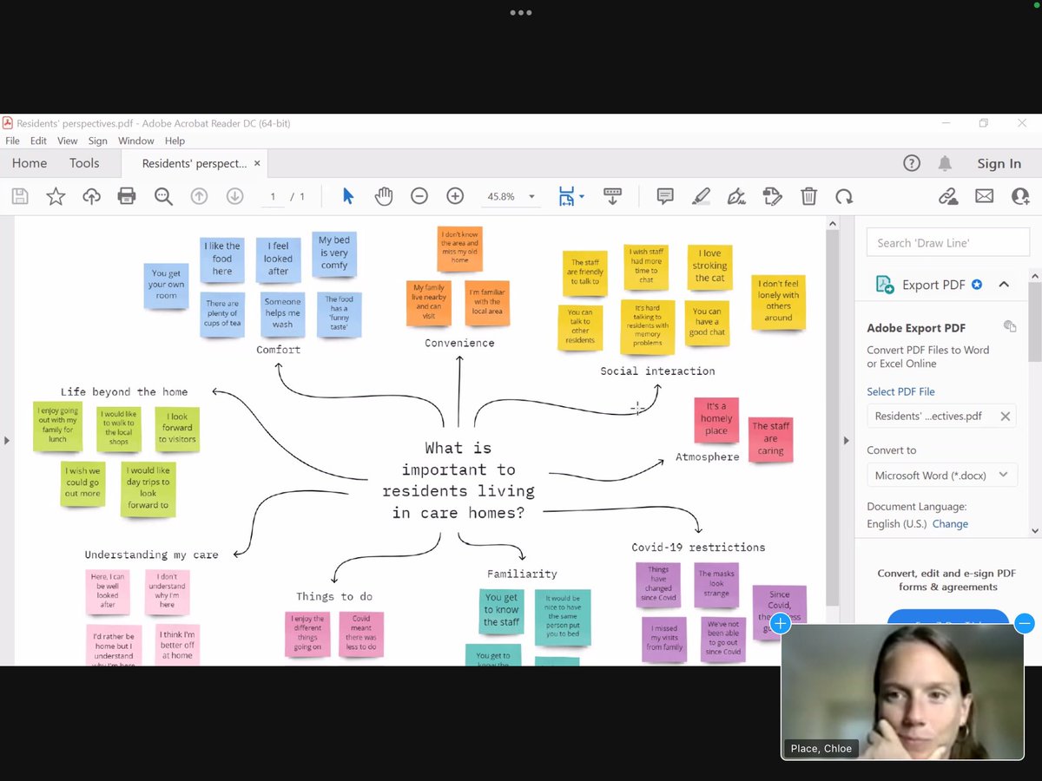Open the Sign menu
1042x781 pixels.
tap(98, 141)
